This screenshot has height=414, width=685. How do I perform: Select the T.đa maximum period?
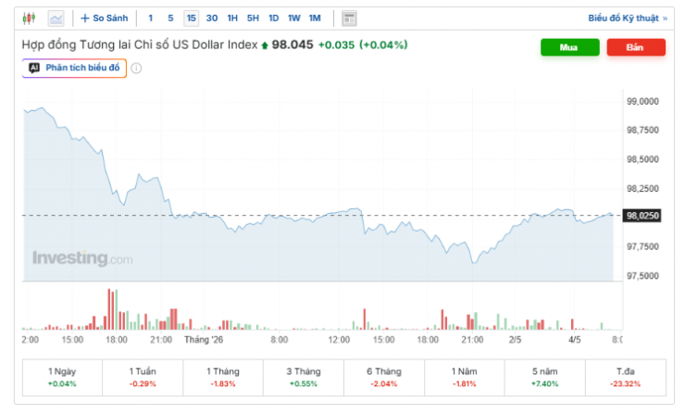(x=625, y=377)
